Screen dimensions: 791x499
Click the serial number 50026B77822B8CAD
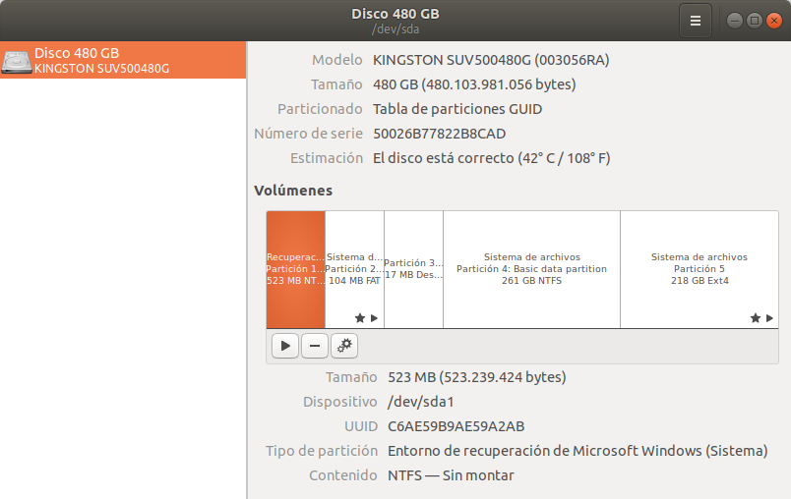point(439,134)
